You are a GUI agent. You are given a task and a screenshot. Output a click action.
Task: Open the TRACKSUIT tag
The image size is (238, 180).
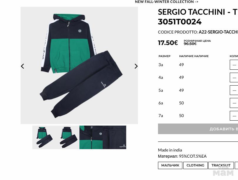pyautogui.click(x=221, y=165)
